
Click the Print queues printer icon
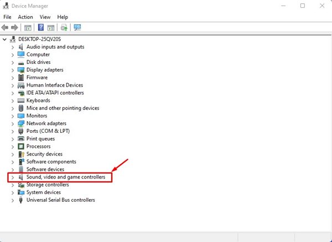point(21,138)
